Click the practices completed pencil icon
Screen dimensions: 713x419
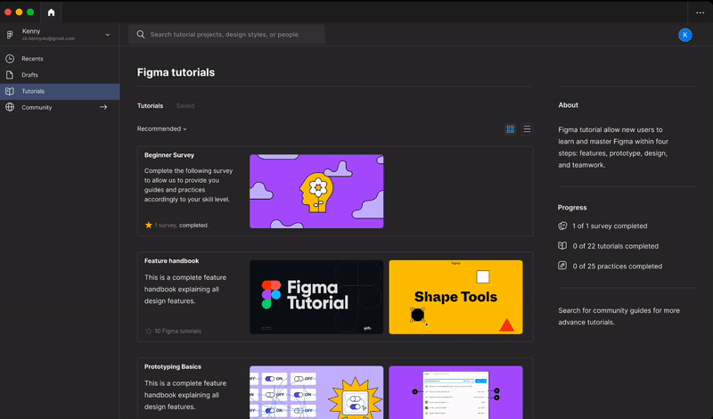click(x=562, y=266)
